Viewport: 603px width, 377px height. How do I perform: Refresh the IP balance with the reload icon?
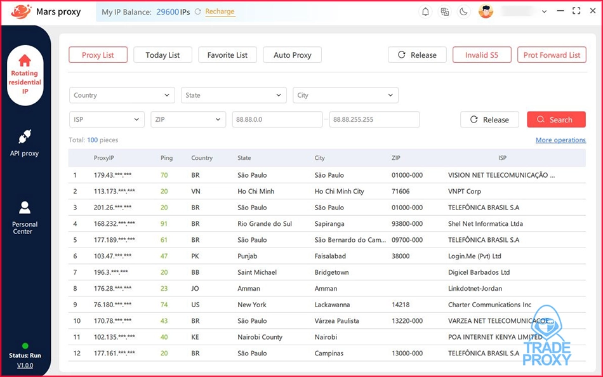coord(197,11)
